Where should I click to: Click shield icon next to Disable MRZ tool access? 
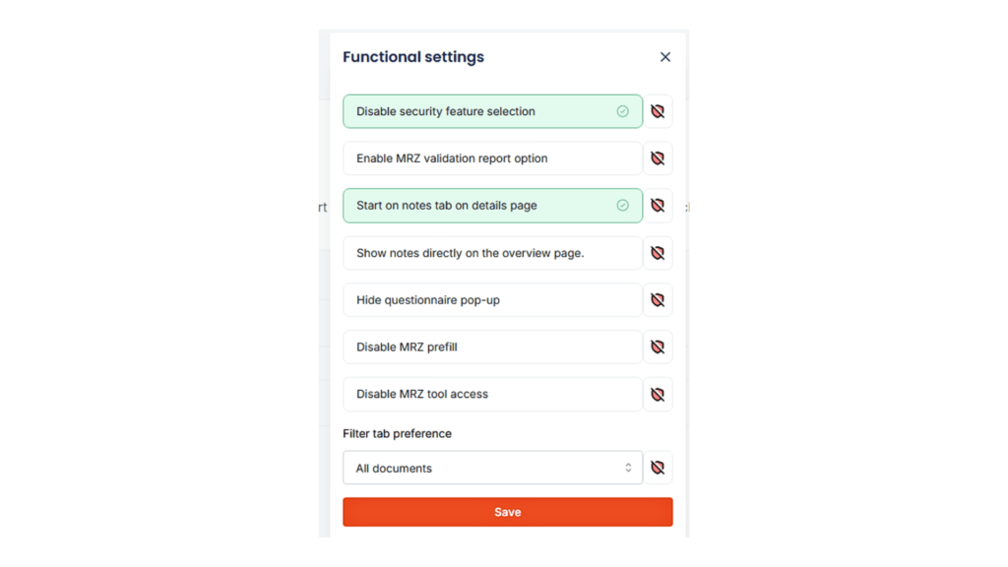coord(658,394)
